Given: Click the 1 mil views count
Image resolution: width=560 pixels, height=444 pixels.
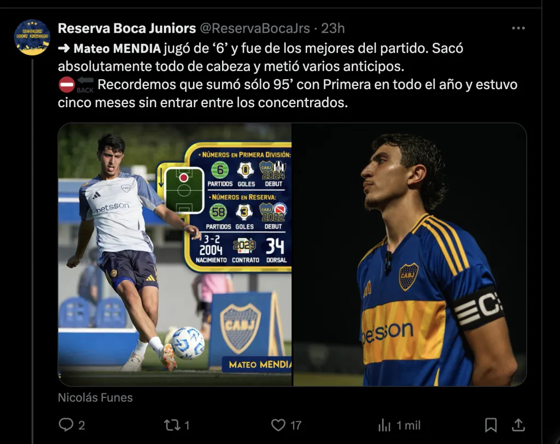Looking at the screenshot, I should pyautogui.click(x=408, y=425).
